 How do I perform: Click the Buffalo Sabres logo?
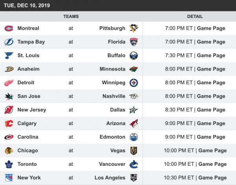point(134,56)
